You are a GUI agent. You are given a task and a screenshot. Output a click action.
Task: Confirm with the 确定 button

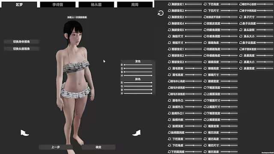pyautogui.click(x=98, y=147)
